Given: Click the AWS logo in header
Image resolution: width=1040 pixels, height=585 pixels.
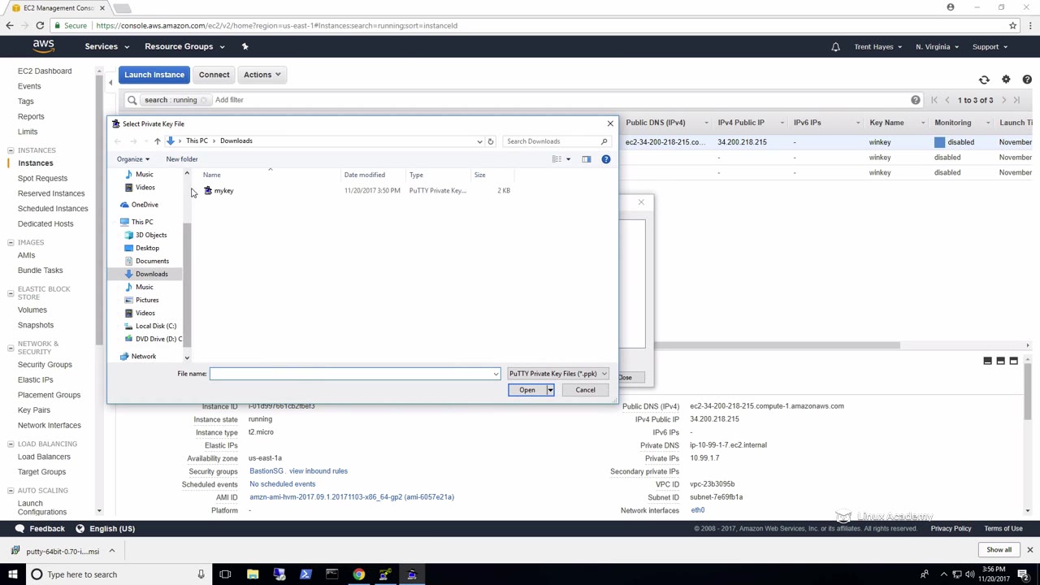Looking at the screenshot, I should pos(44,46).
